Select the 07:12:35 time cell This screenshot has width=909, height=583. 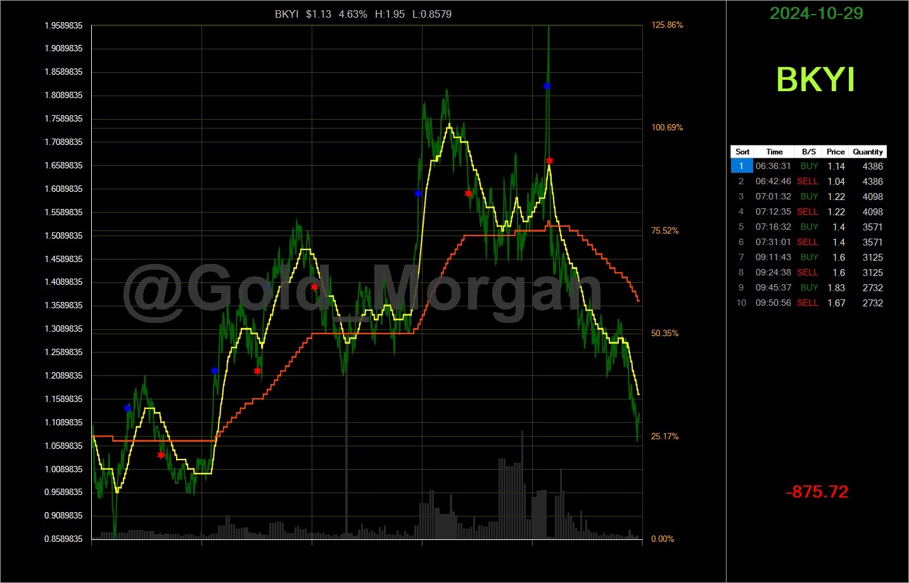pyautogui.click(x=773, y=211)
